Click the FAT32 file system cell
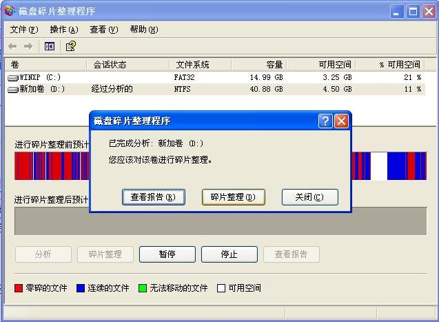 coord(184,77)
